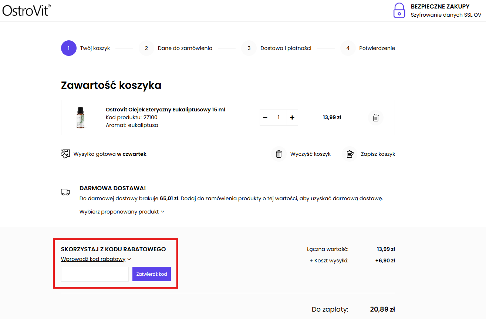Viewport: 486px width, 319px height.
Task: Remove eucalyptus oil using product row trash icon
Action: [375, 118]
